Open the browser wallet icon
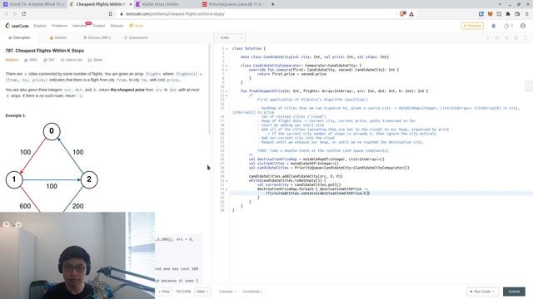Screen dimensions: 533x299 click(x=517, y=14)
